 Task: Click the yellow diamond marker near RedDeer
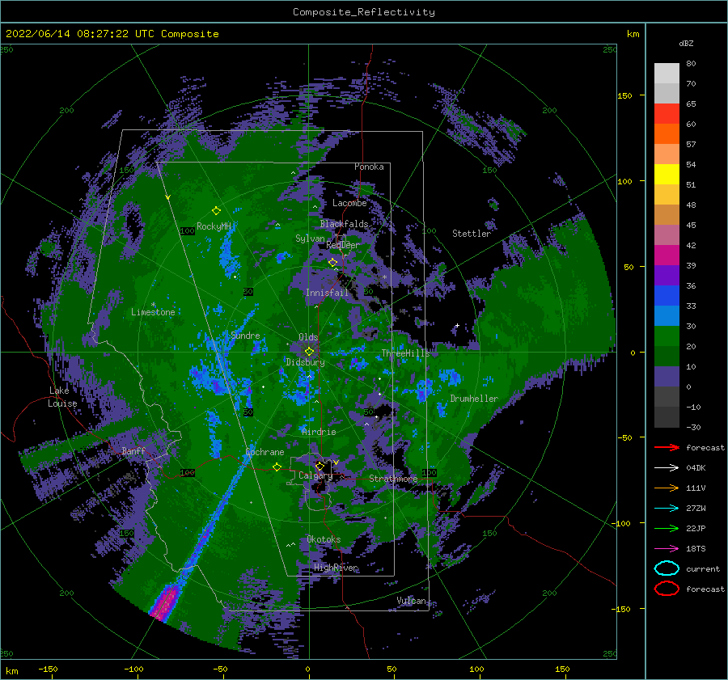click(x=332, y=263)
